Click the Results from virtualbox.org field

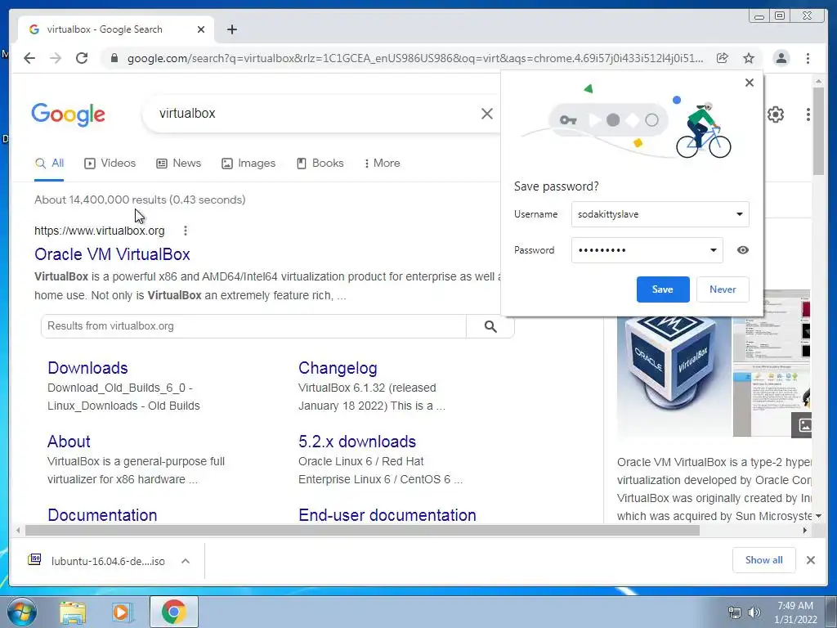(253, 326)
